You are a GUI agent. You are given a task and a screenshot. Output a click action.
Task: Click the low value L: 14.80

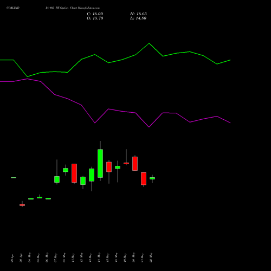click(x=138, y=18)
